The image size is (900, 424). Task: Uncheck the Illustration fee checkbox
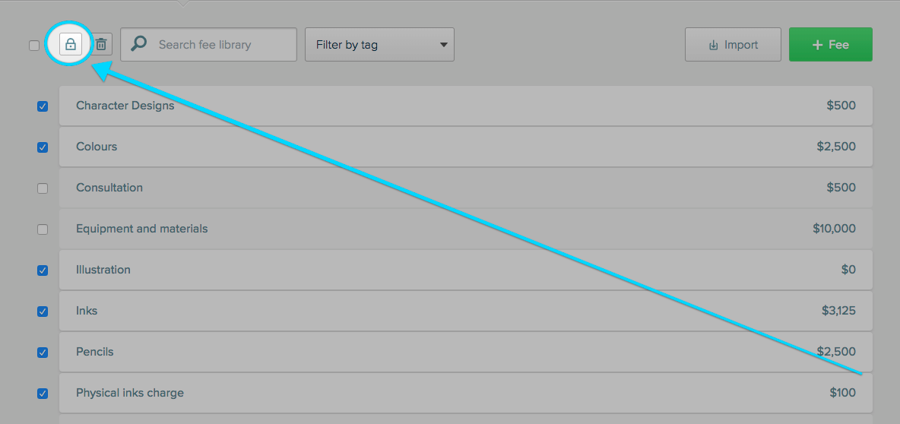(43, 271)
